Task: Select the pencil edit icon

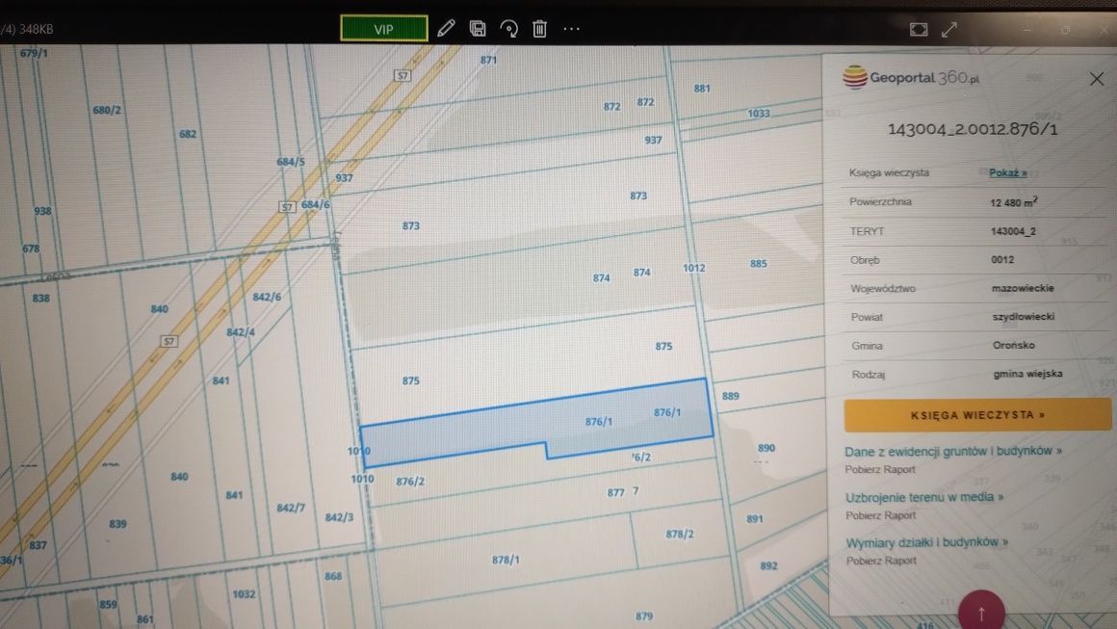Action: [446, 29]
